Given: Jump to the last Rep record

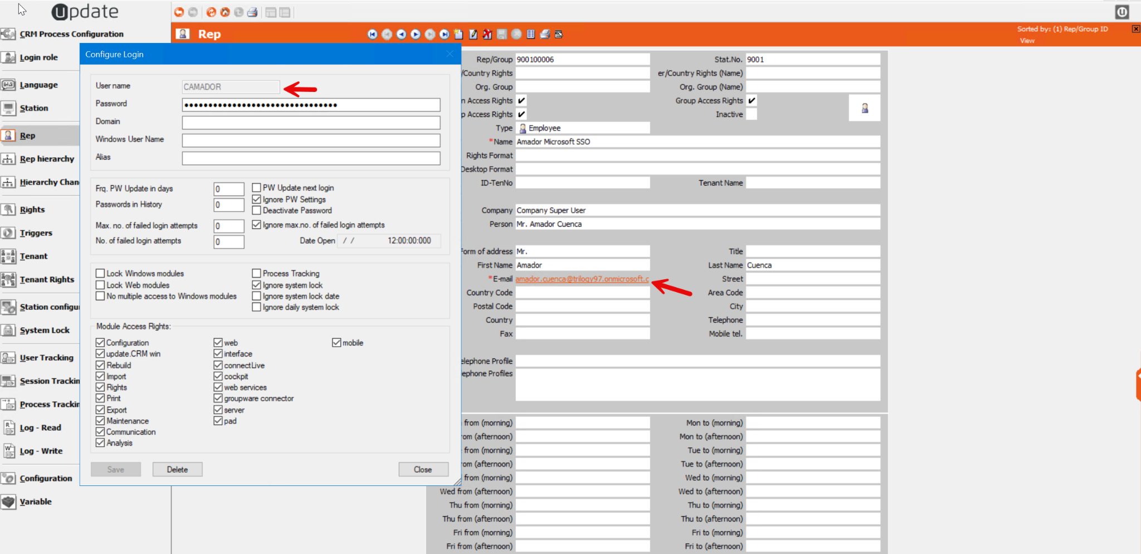Looking at the screenshot, I should pos(444,35).
